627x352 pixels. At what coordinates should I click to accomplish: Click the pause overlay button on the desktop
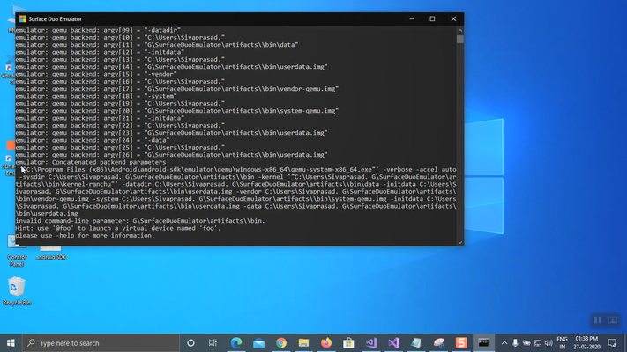pyautogui.click(x=597, y=320)
